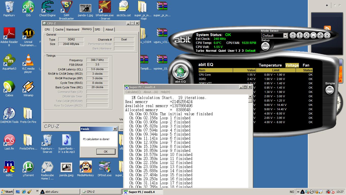The height and width of the screenshot is (195, 346).
Task: Open the DPInst.exe desktop icon
Action: point(105,169)
